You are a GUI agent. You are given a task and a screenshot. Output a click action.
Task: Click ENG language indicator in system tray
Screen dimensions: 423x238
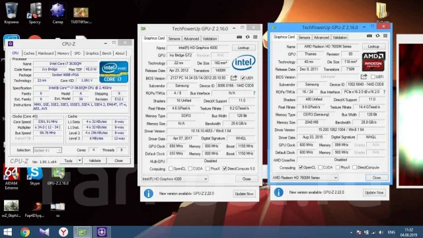click(x=391, y=232)
